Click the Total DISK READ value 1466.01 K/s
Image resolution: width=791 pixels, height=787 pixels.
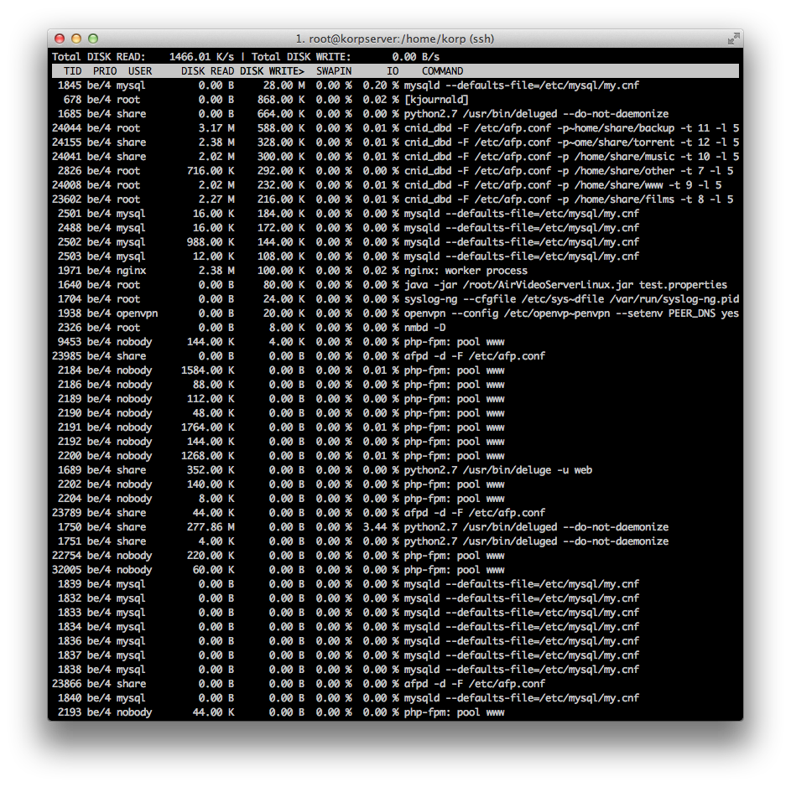(202, 57)
